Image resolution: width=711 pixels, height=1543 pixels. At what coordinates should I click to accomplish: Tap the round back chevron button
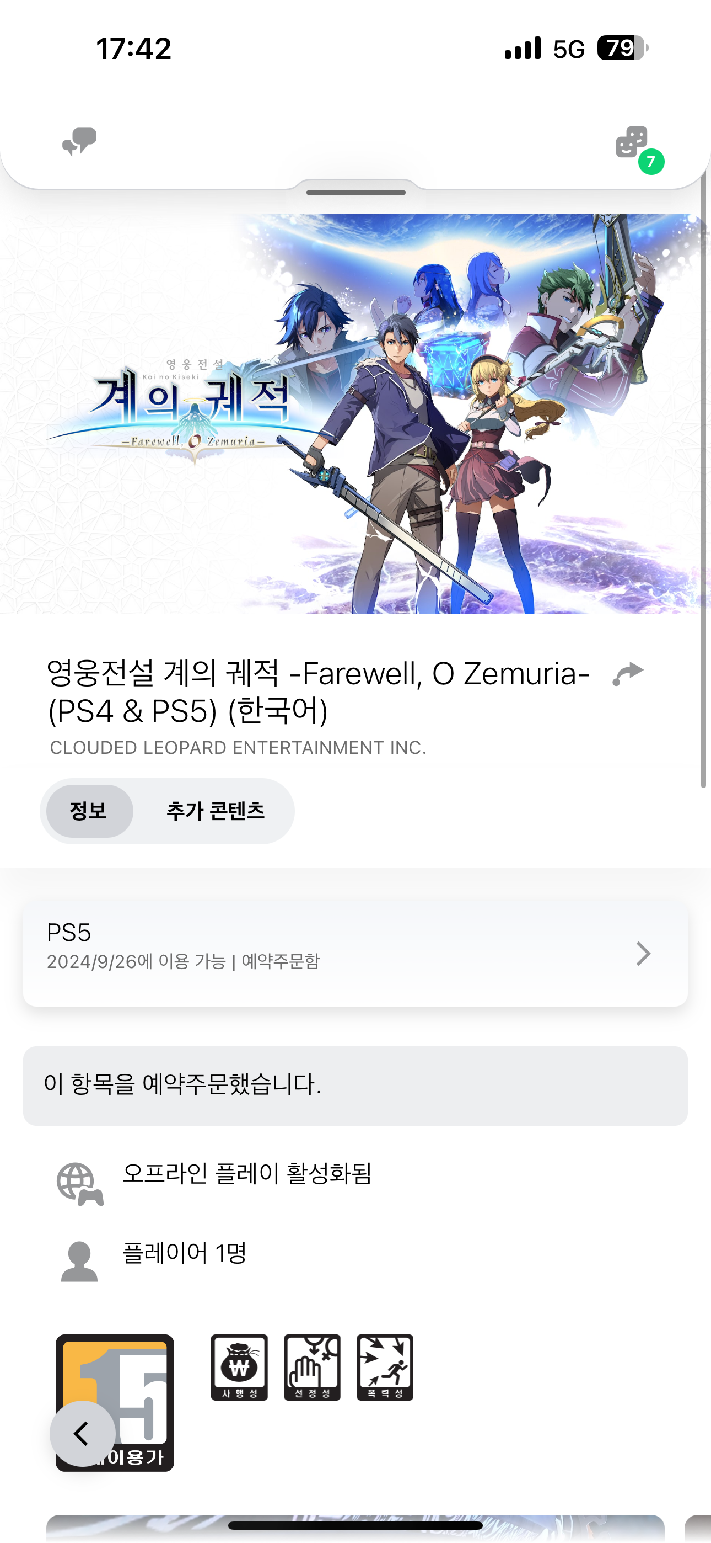[x=83, y=1433]
